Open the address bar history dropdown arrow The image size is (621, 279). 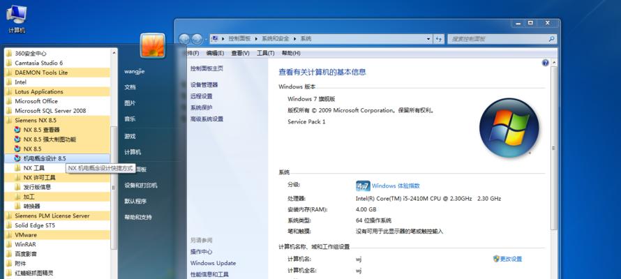tap(428, 39)
